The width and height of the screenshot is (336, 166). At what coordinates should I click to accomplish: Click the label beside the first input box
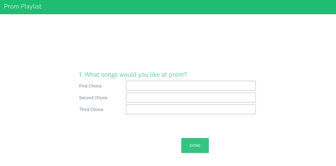(x=90, y=86)
